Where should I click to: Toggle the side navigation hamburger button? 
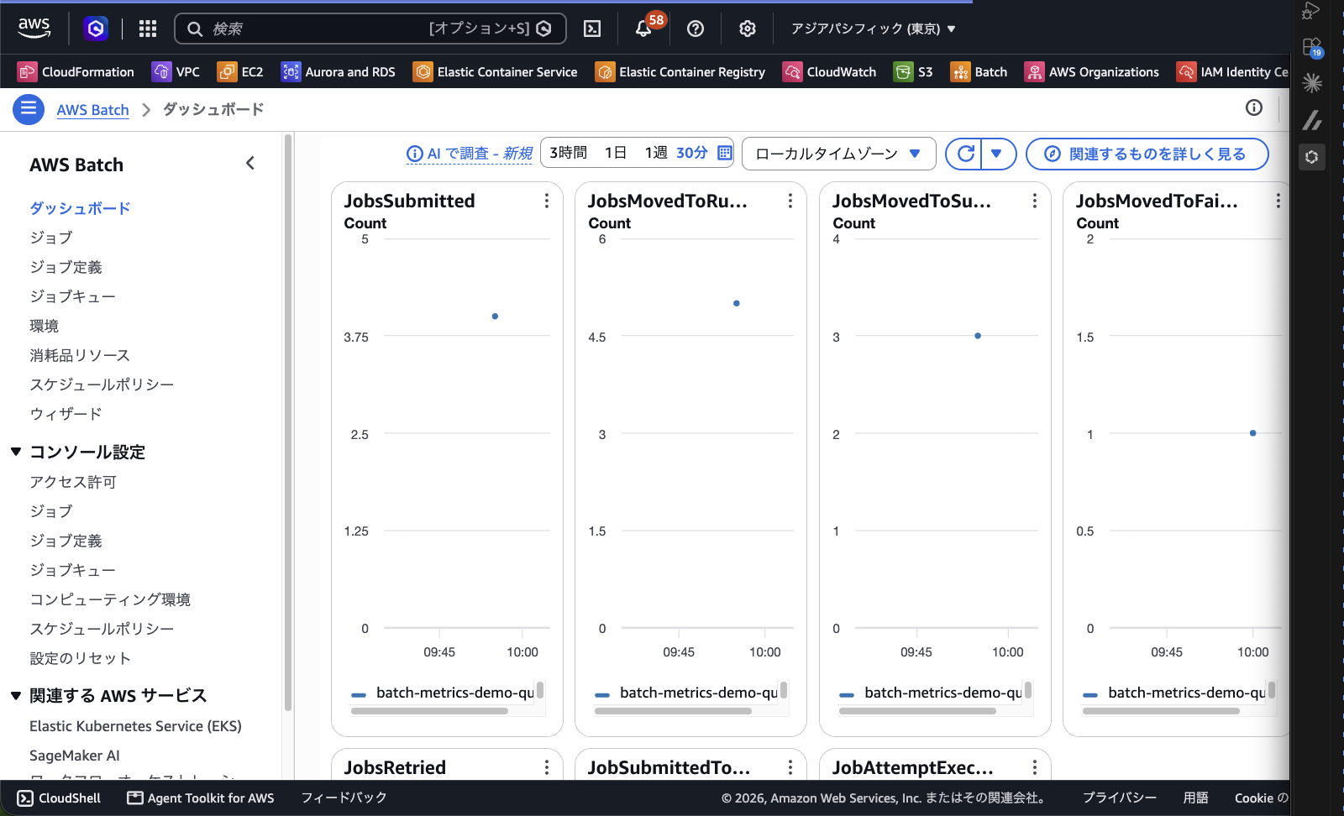(29, 109)
